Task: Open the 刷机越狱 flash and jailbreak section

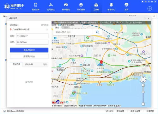Action: click(81, 7)
